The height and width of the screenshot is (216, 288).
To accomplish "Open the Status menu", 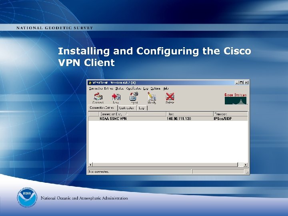I will (x=119, y=88).
